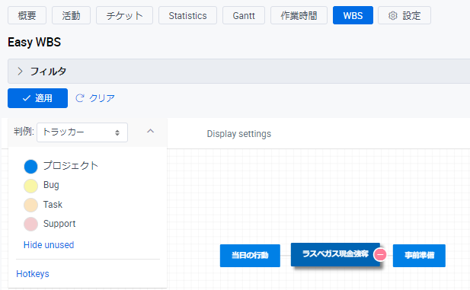
Task: Open the Gantt tab
Action: point(244,15)
